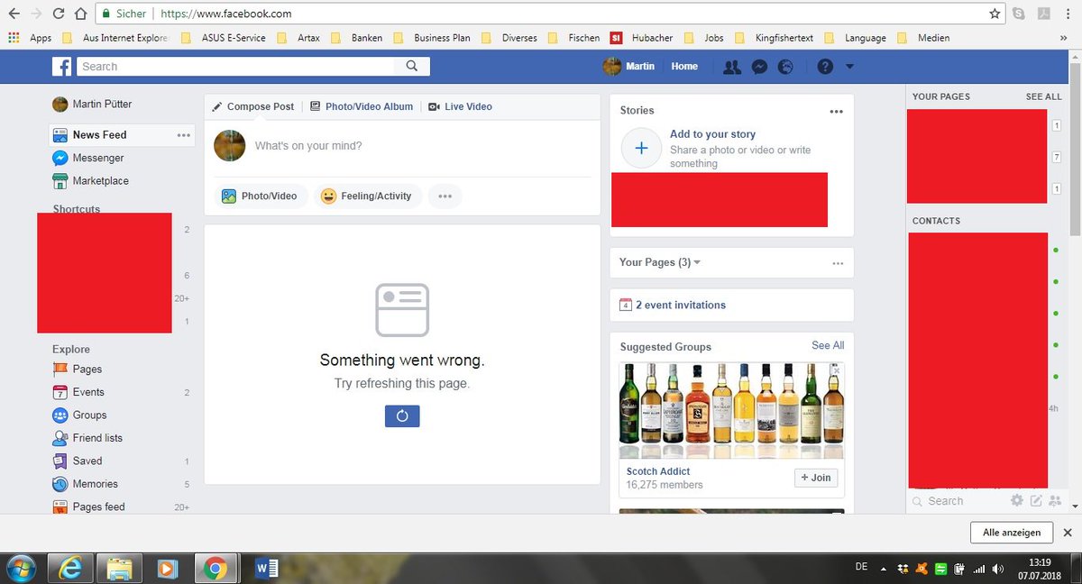Open Stories options ellipsis

tap(837, 112)
